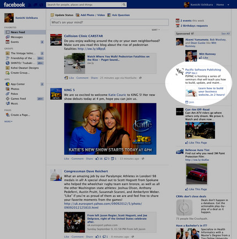Open Pokes in sidebar
The width and height of the screenshot is (237, 239).
(x=14, y=94)
